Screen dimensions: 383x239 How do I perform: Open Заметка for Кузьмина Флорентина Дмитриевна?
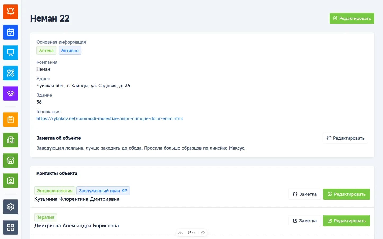click(x=305, y=194)
